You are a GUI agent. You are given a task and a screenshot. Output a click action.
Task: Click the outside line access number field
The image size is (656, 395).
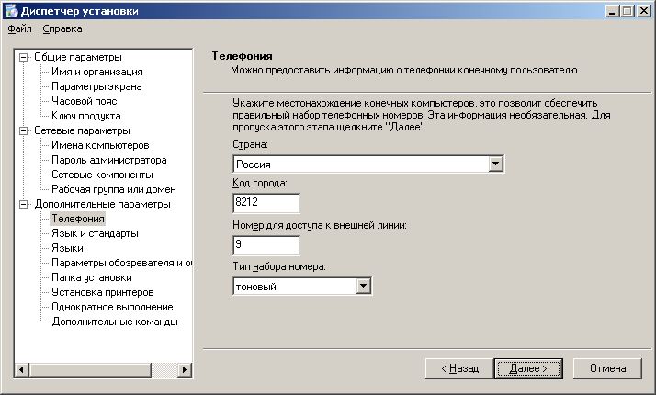(266, 245)
